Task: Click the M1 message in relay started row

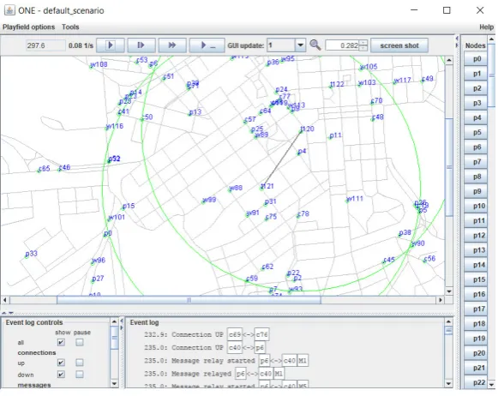Action: (x=303, y=361)
